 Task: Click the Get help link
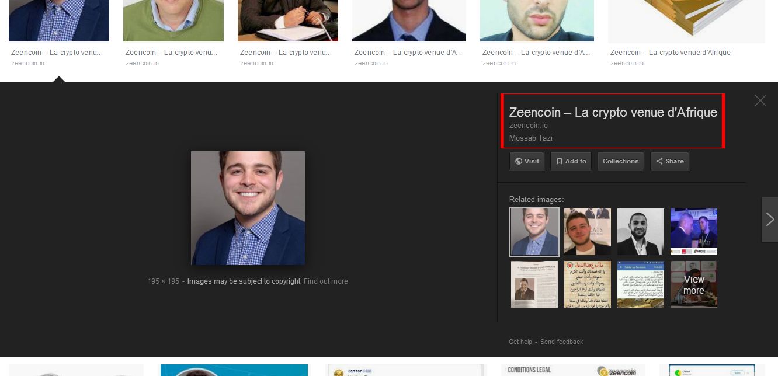(520, 342)
